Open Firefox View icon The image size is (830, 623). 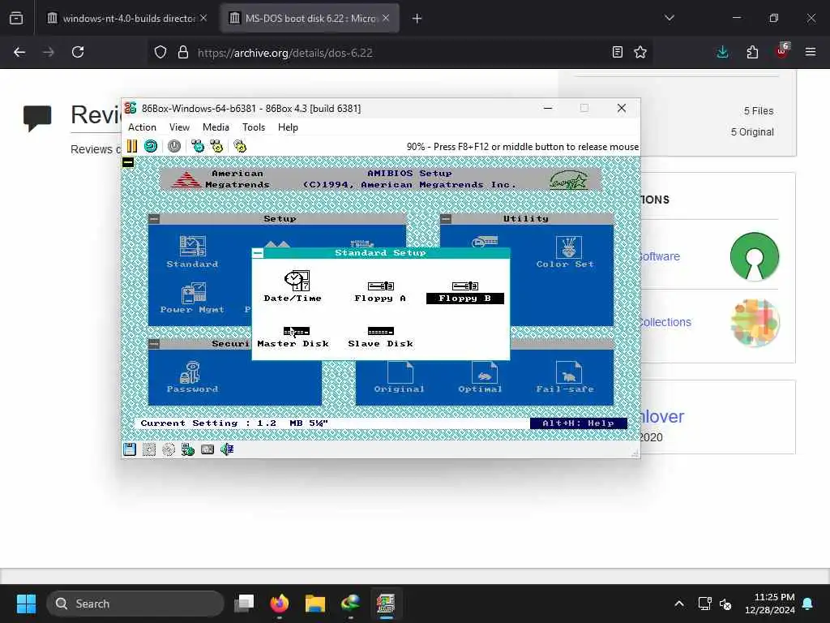(x=16, y=18)
